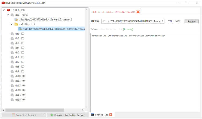Click the key icon of the selected validity key
Screen dimensions: 202x119
20,29
